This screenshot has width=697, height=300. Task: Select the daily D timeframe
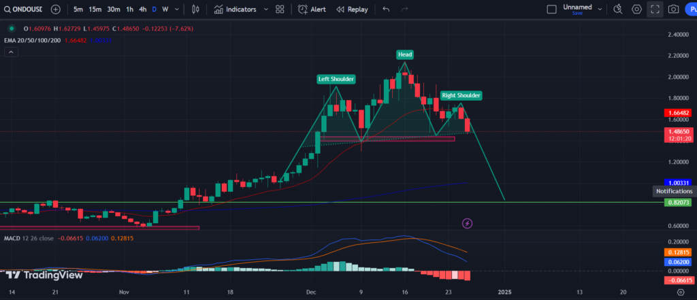click(x=155, y=10)
